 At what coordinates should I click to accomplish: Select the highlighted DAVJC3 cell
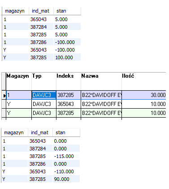pyautogui.click(x=44, y=95)
